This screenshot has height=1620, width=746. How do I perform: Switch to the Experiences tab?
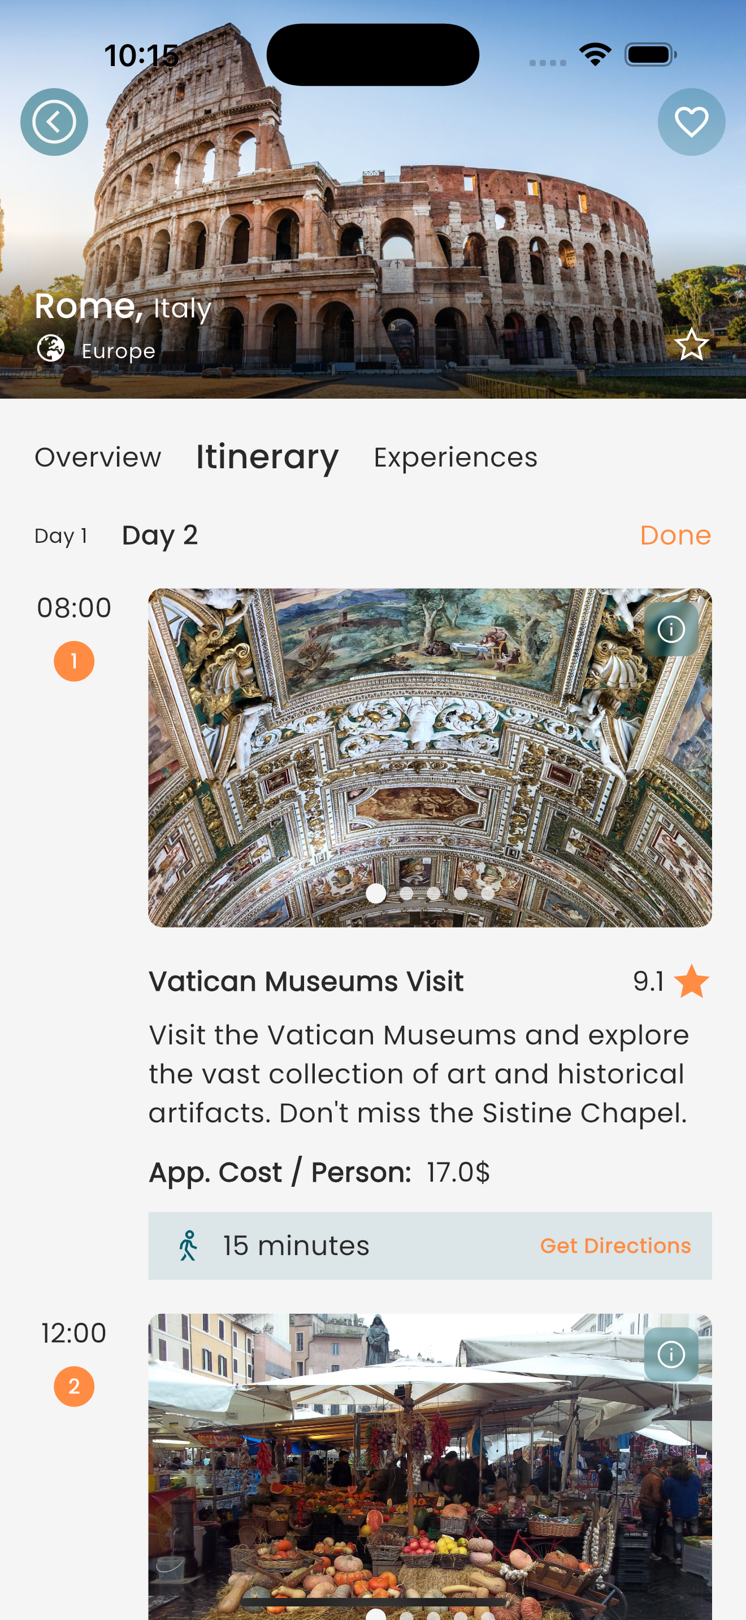click(456, 457)
